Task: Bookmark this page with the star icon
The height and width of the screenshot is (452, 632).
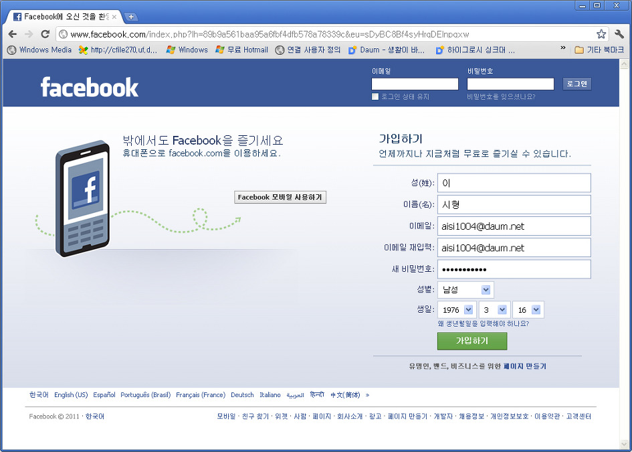Action: (x=601, y=34)
